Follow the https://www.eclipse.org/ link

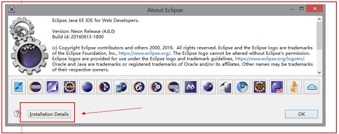tap(145, 53)
